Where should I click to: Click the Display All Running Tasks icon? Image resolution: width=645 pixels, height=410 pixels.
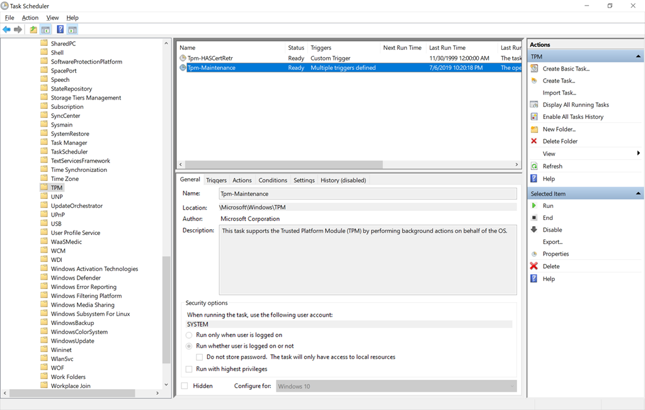534,105
